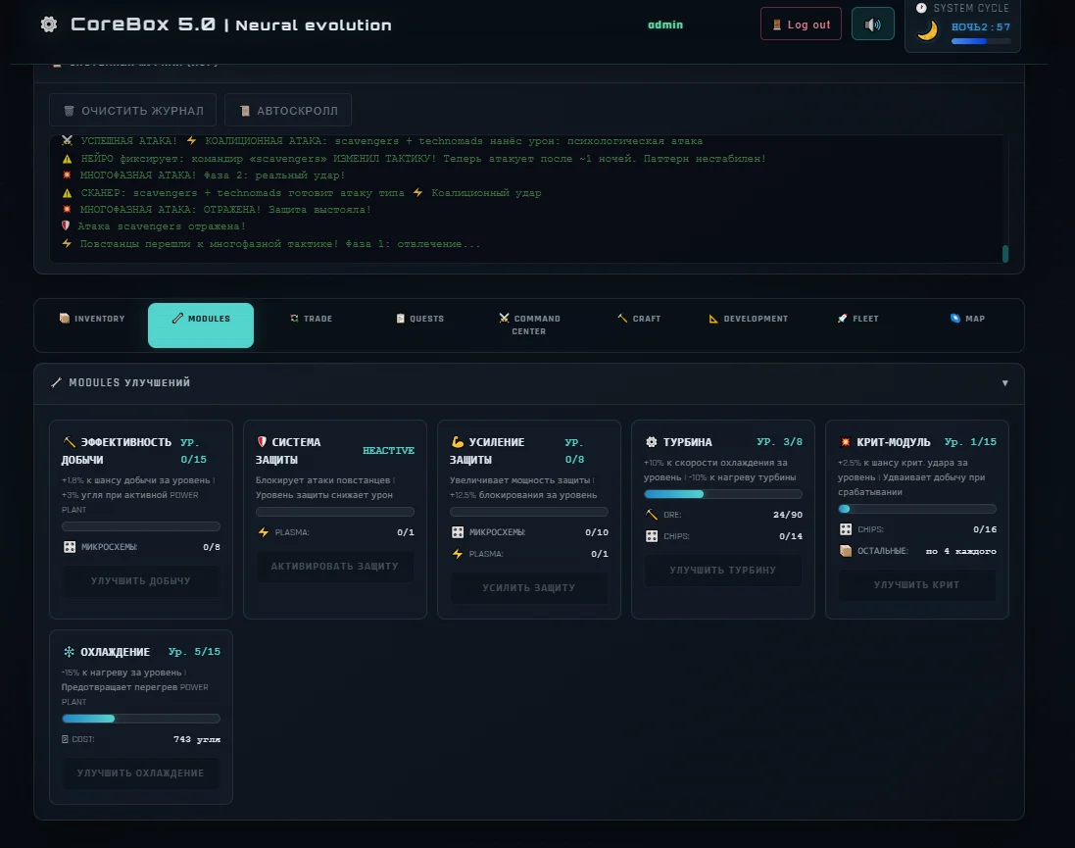
Task: Click the gear icon on Турбина card
Action: tap(652, 442)
